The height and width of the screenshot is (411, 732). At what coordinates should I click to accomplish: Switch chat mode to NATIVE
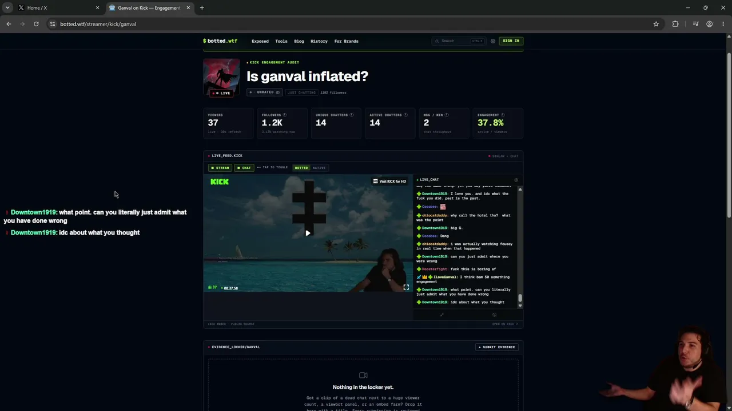coord(319,168)
